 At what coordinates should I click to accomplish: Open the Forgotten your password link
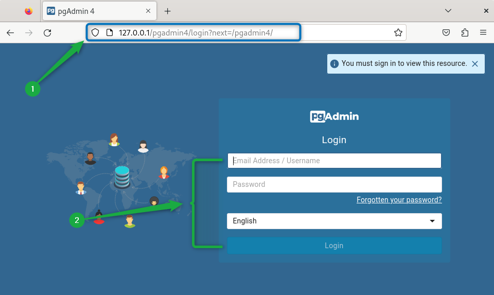(399, 200)
